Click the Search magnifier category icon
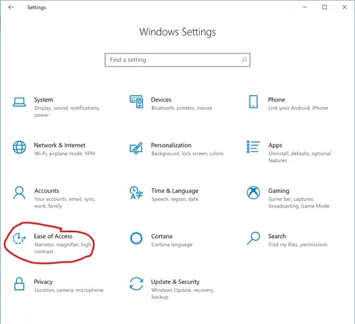Viewport: 355px width, 324px height. point(253,238)
